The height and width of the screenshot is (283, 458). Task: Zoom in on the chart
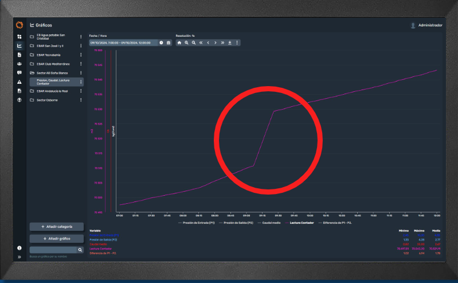point(186,42)
